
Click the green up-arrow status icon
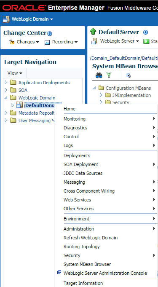point(93,32)
